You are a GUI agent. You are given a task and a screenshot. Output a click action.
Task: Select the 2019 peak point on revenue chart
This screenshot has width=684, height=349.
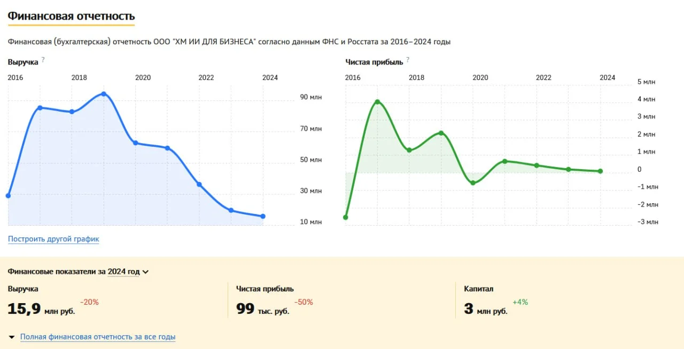click(104, 94)
